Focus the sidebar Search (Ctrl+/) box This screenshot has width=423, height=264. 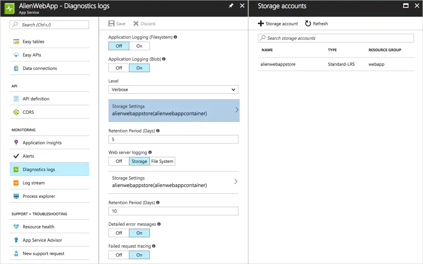pos(49,25)
